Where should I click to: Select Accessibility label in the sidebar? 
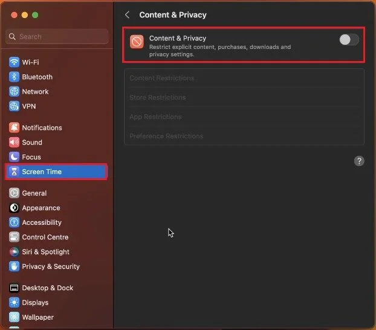[x=42, y=222]
